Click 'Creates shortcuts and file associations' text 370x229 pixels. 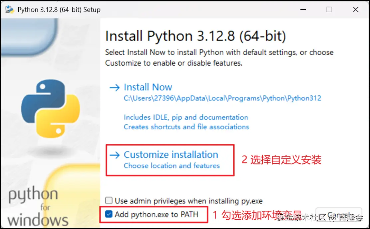(186, 127)
